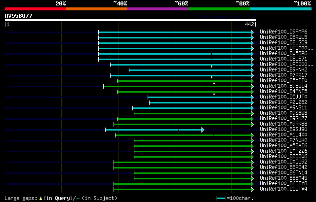This screenshot has height=202, width=316.
Task: Open the UniRef100_Q8LGC9 hit label
Action: tap(283, 42)
